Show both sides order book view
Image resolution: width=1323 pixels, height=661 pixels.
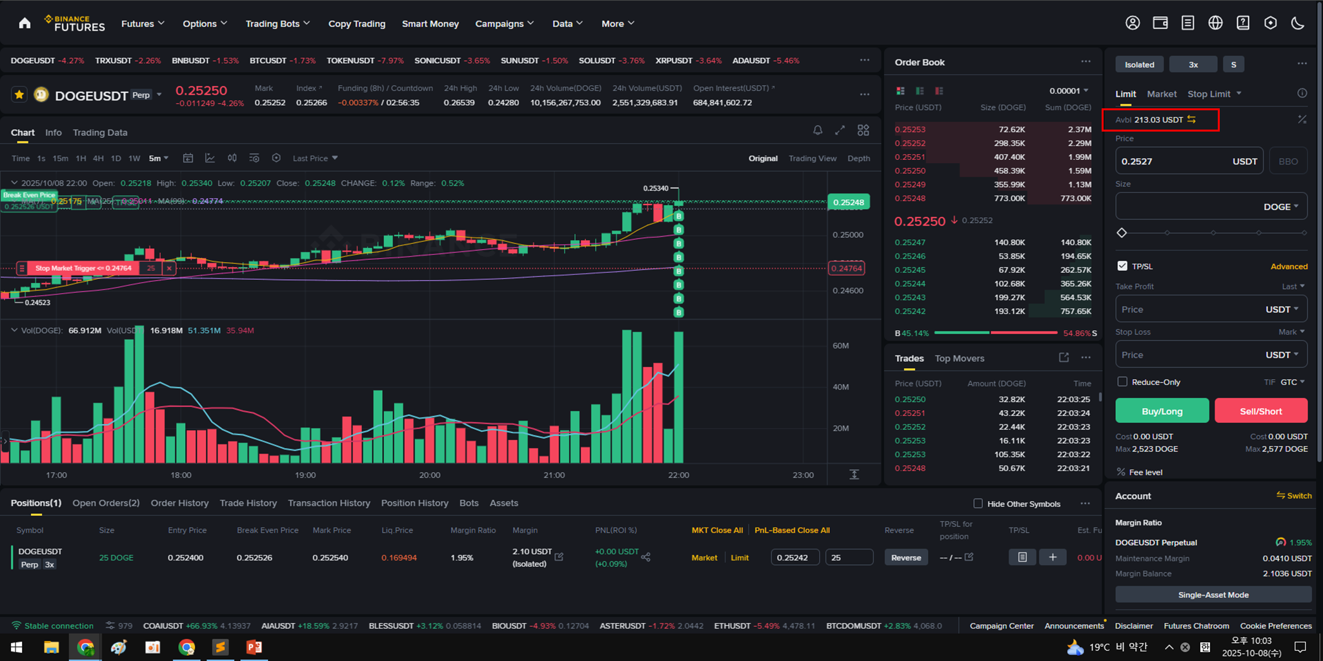900,91
